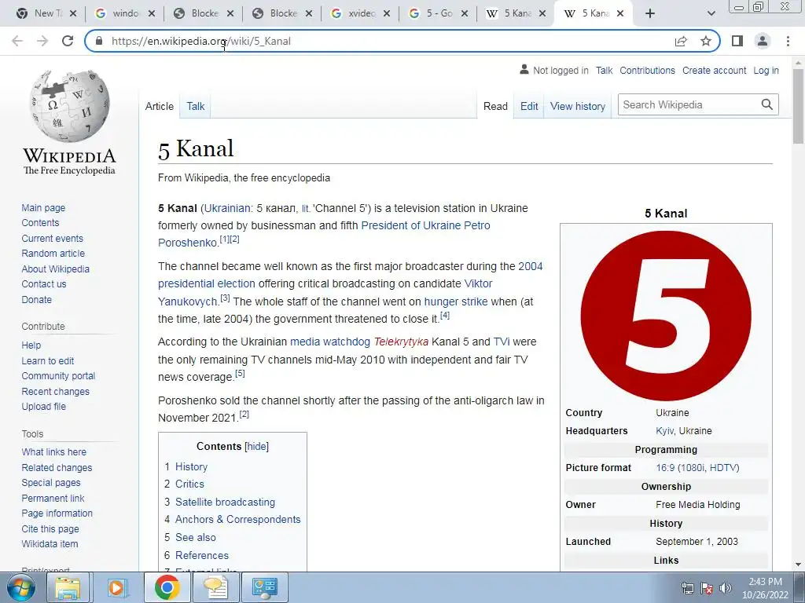Expand the tab search chevron

(711, 14)
